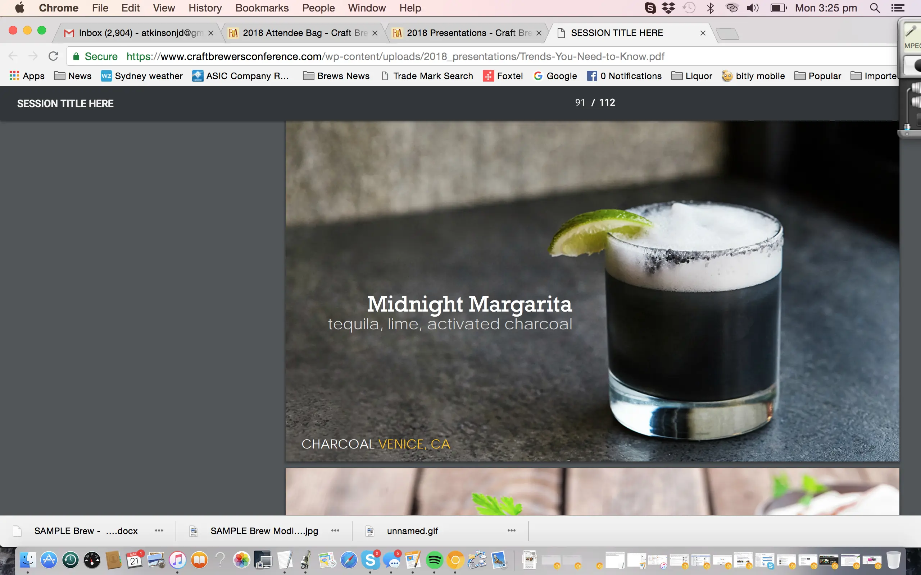Open the Skype icon in menu bar

[x=650, y=8]
